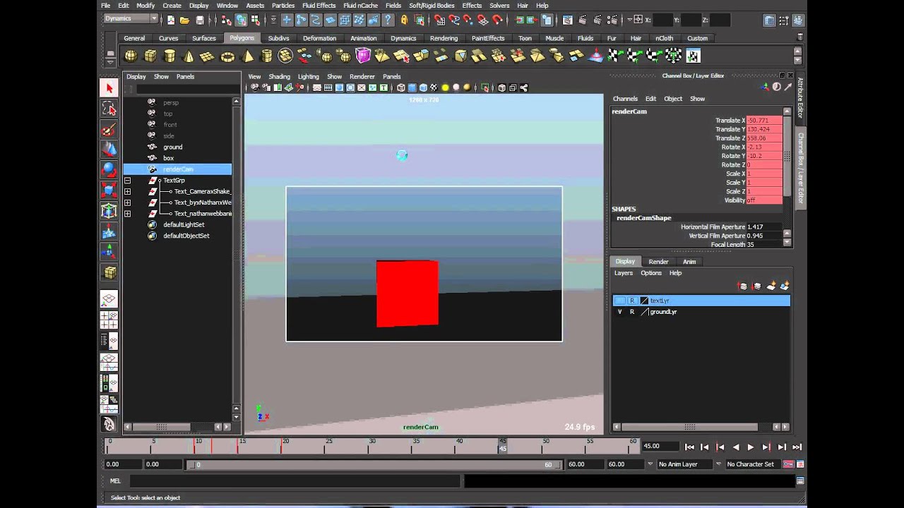
Task: Open the Dynamics menu set dropdown
Action: 131,19
